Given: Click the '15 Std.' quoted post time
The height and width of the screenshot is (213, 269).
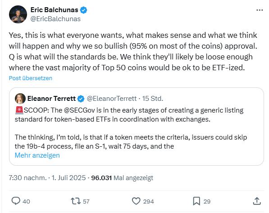Looking at the screenshot, I should (152, 99).
